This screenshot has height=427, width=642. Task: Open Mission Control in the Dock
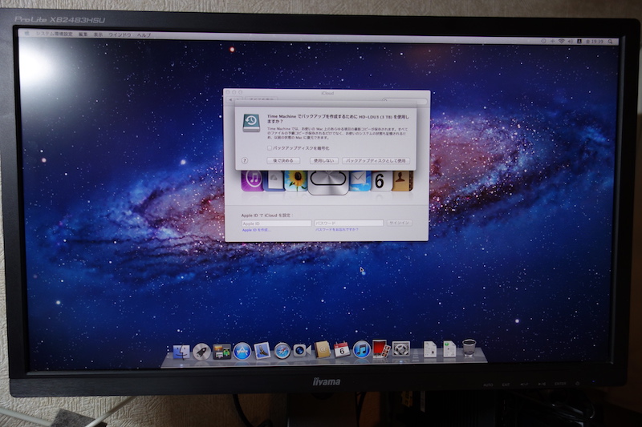click(x=222, y=352)
